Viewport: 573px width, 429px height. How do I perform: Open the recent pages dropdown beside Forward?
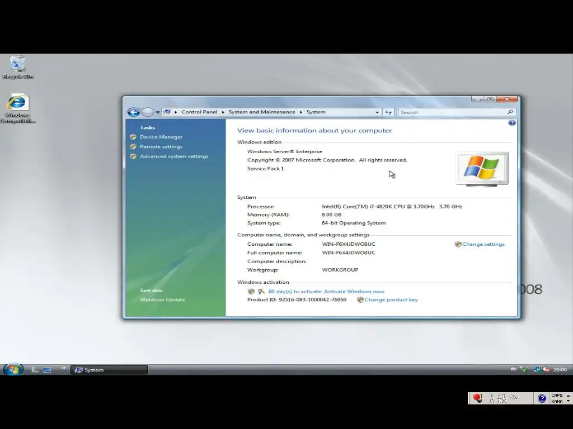[157, 112]
